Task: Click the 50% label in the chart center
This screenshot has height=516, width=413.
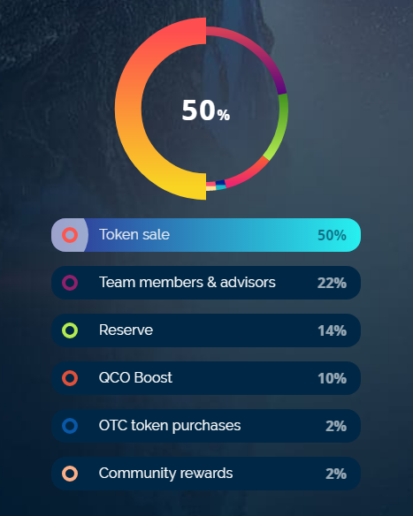Action: click(206, 110)
